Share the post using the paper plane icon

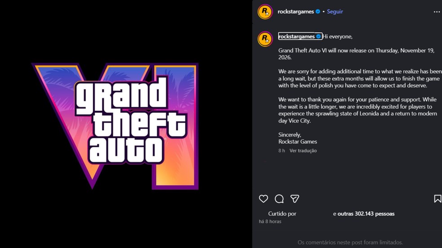(x=295, y=199)
